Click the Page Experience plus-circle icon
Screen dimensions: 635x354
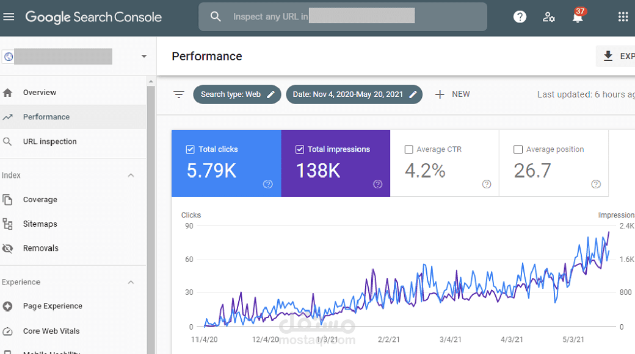[7, 306]
